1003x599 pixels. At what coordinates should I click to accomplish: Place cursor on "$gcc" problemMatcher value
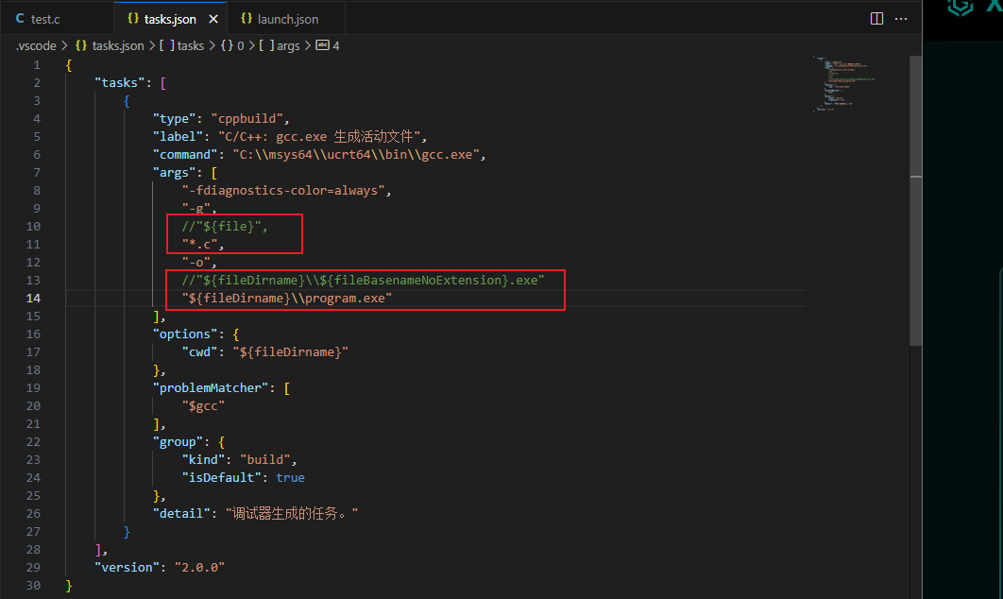point(204,405)
